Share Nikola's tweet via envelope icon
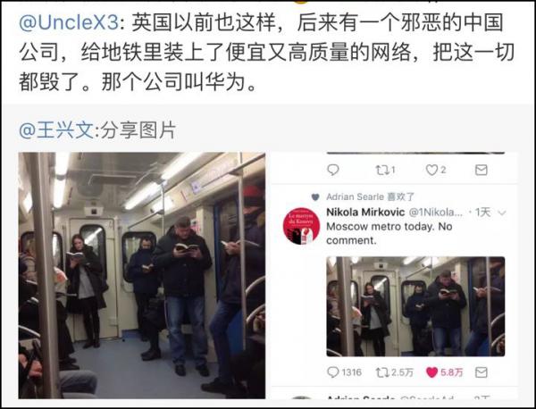The width and height of the screenshot is (536, 409). pos(482,372)
